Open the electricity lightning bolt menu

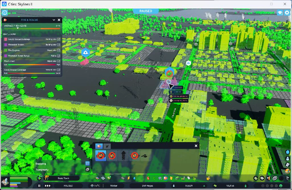[x=128, y=178]
